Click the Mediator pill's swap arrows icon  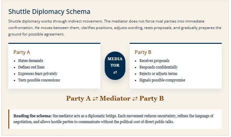click(x=115, y=72)
